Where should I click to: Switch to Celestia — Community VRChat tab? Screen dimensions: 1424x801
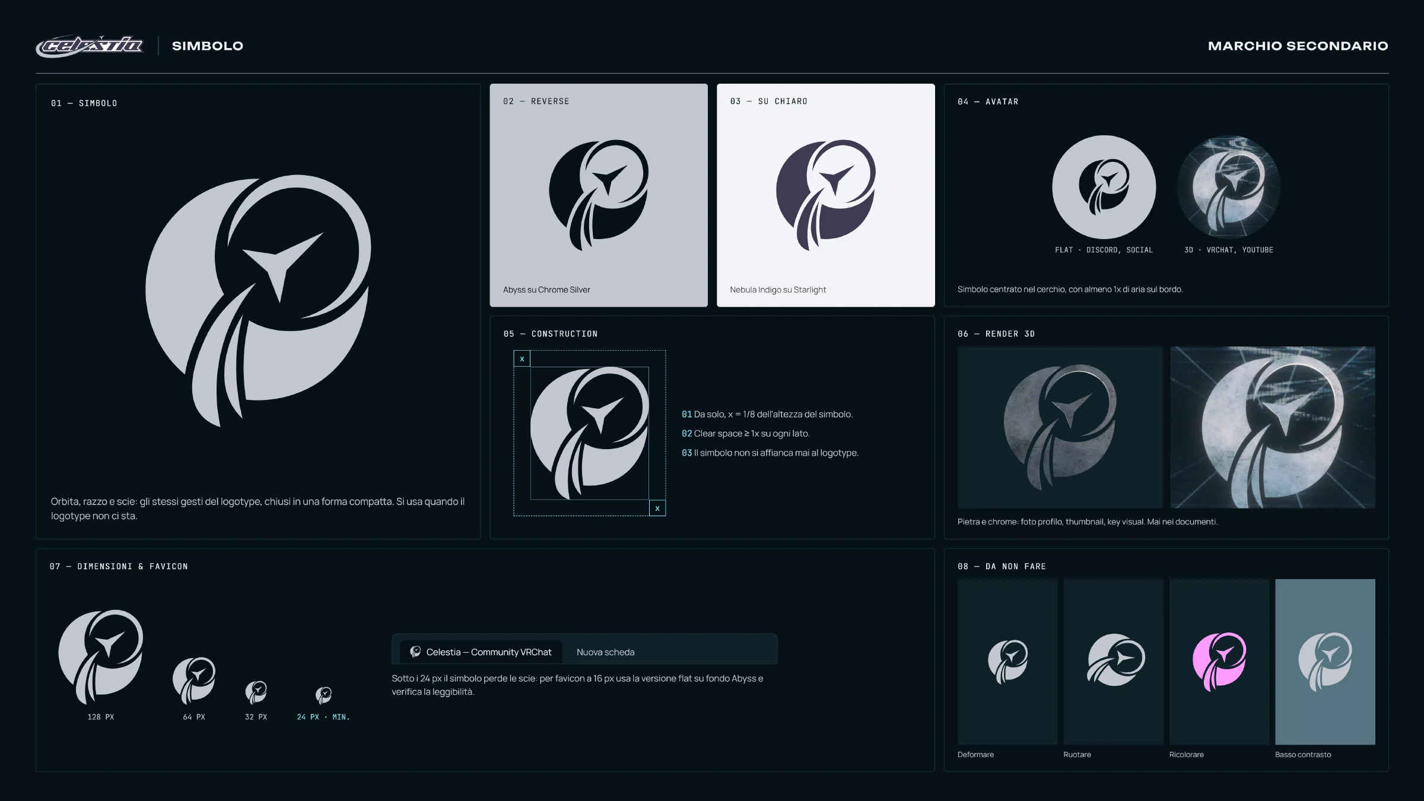tap(481, 651)
